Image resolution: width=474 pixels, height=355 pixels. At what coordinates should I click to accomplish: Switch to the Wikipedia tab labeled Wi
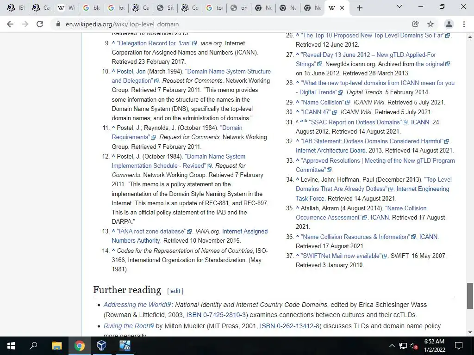(66, 8)
